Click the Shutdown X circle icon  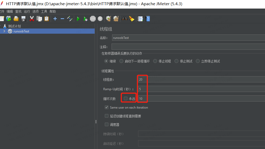100,19
